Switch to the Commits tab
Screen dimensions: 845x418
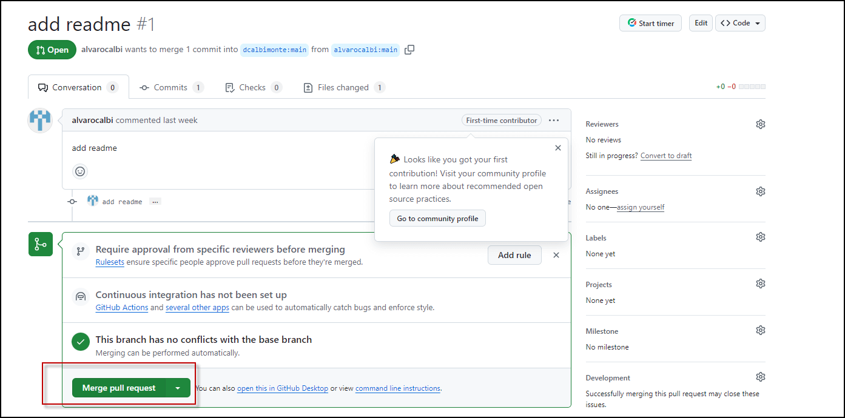tap(171, 87)
